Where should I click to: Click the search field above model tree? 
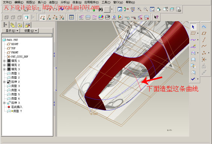[27, 35]
